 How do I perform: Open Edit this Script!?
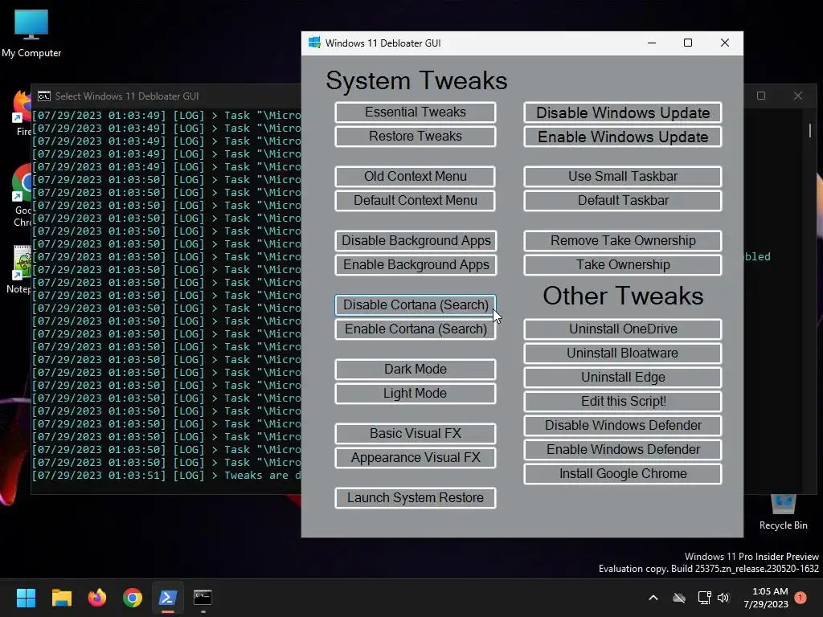(623, 402)
